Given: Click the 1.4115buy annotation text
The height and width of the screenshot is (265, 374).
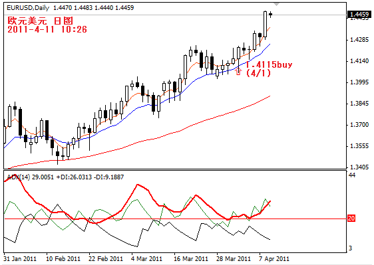Looking at the screenshot, I should click(269, 64).
